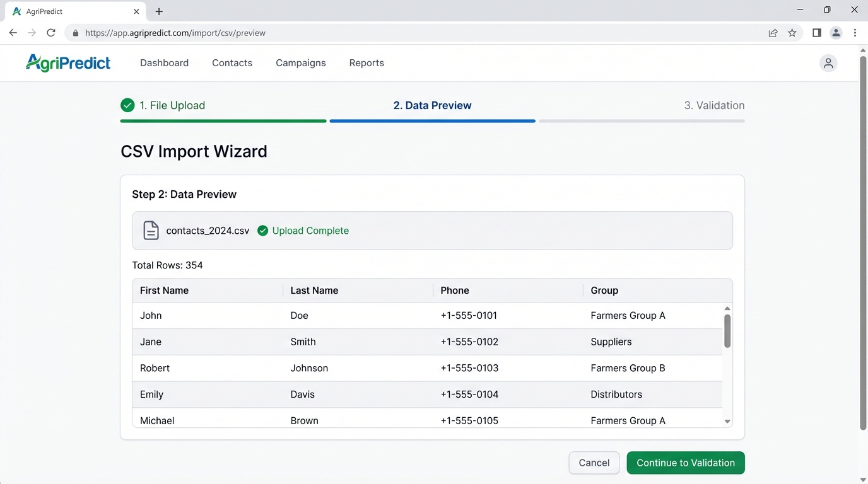Cancel the CSV import
The image size is (868, 484).
[594, 463]
